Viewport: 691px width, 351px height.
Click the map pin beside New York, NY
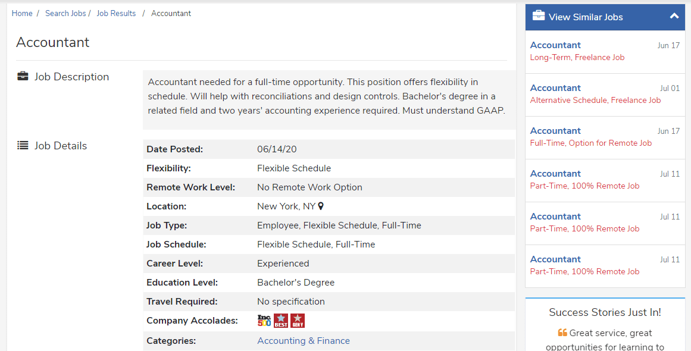tap(321, 206)
